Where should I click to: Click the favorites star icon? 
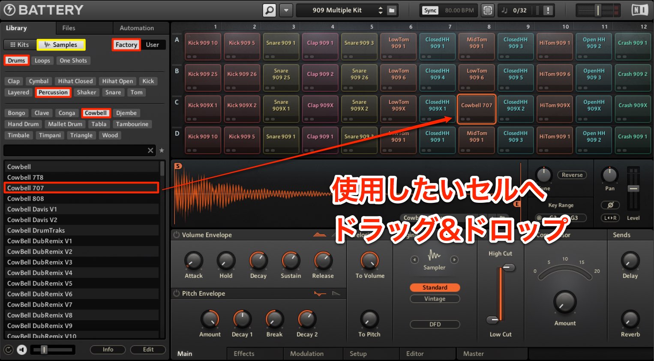[x=162, y=150]
